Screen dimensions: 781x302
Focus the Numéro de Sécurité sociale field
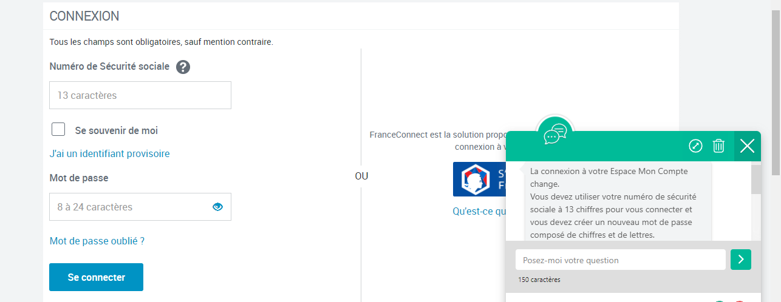140,95
